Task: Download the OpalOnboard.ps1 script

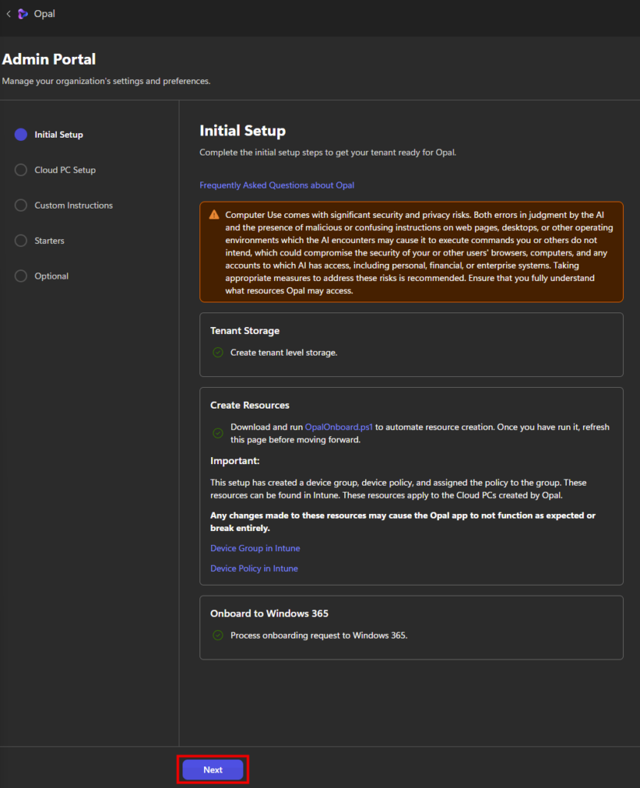Action: coord(339,427)
